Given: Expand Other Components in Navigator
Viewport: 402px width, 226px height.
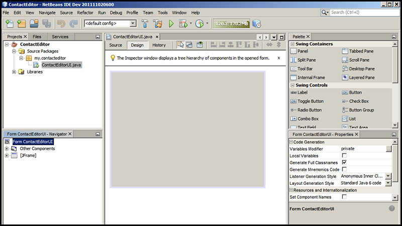Looking at the screenshot, I should point(7,149).
